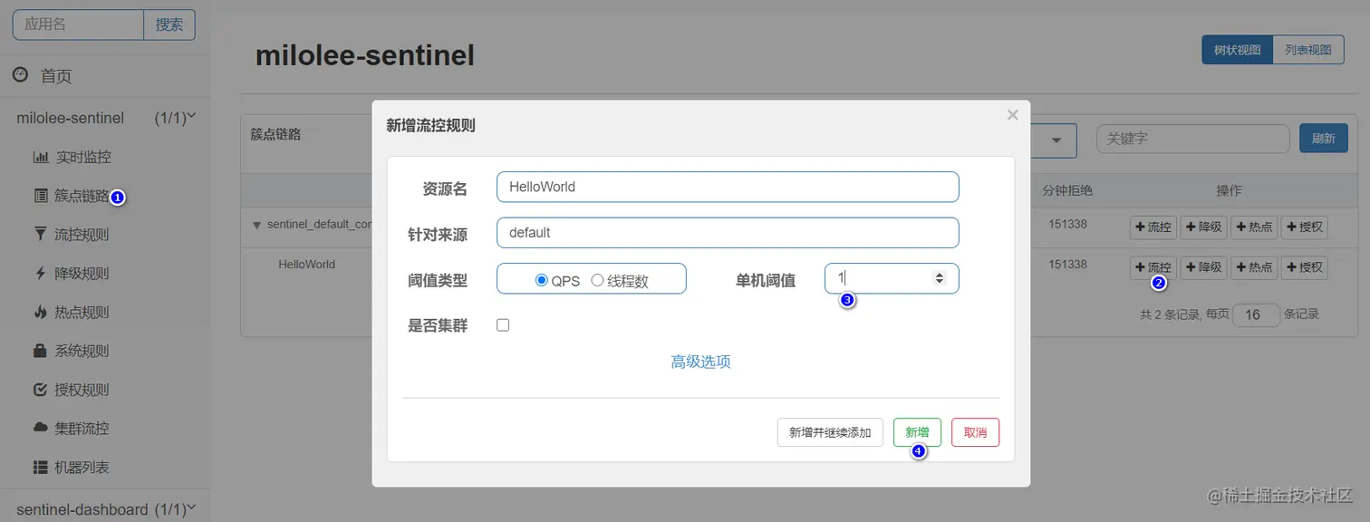The width and height of the screenshot is (1370, 522).
Task: Click the 分钟拒绝 column header
Action: click(x=1067, y=190)
